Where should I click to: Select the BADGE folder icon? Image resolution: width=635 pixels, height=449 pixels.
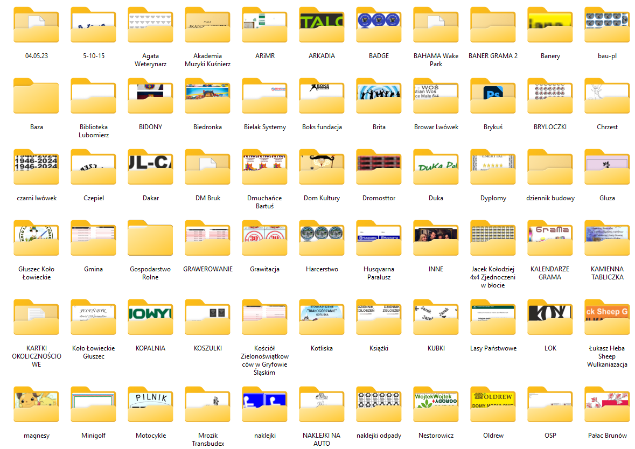379,25
